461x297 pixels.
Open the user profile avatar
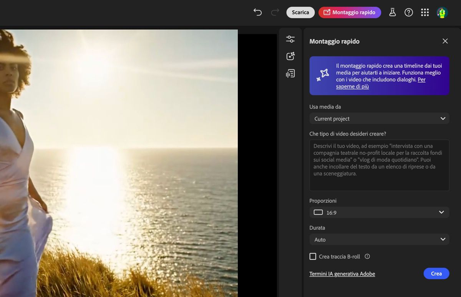[442, 12]
